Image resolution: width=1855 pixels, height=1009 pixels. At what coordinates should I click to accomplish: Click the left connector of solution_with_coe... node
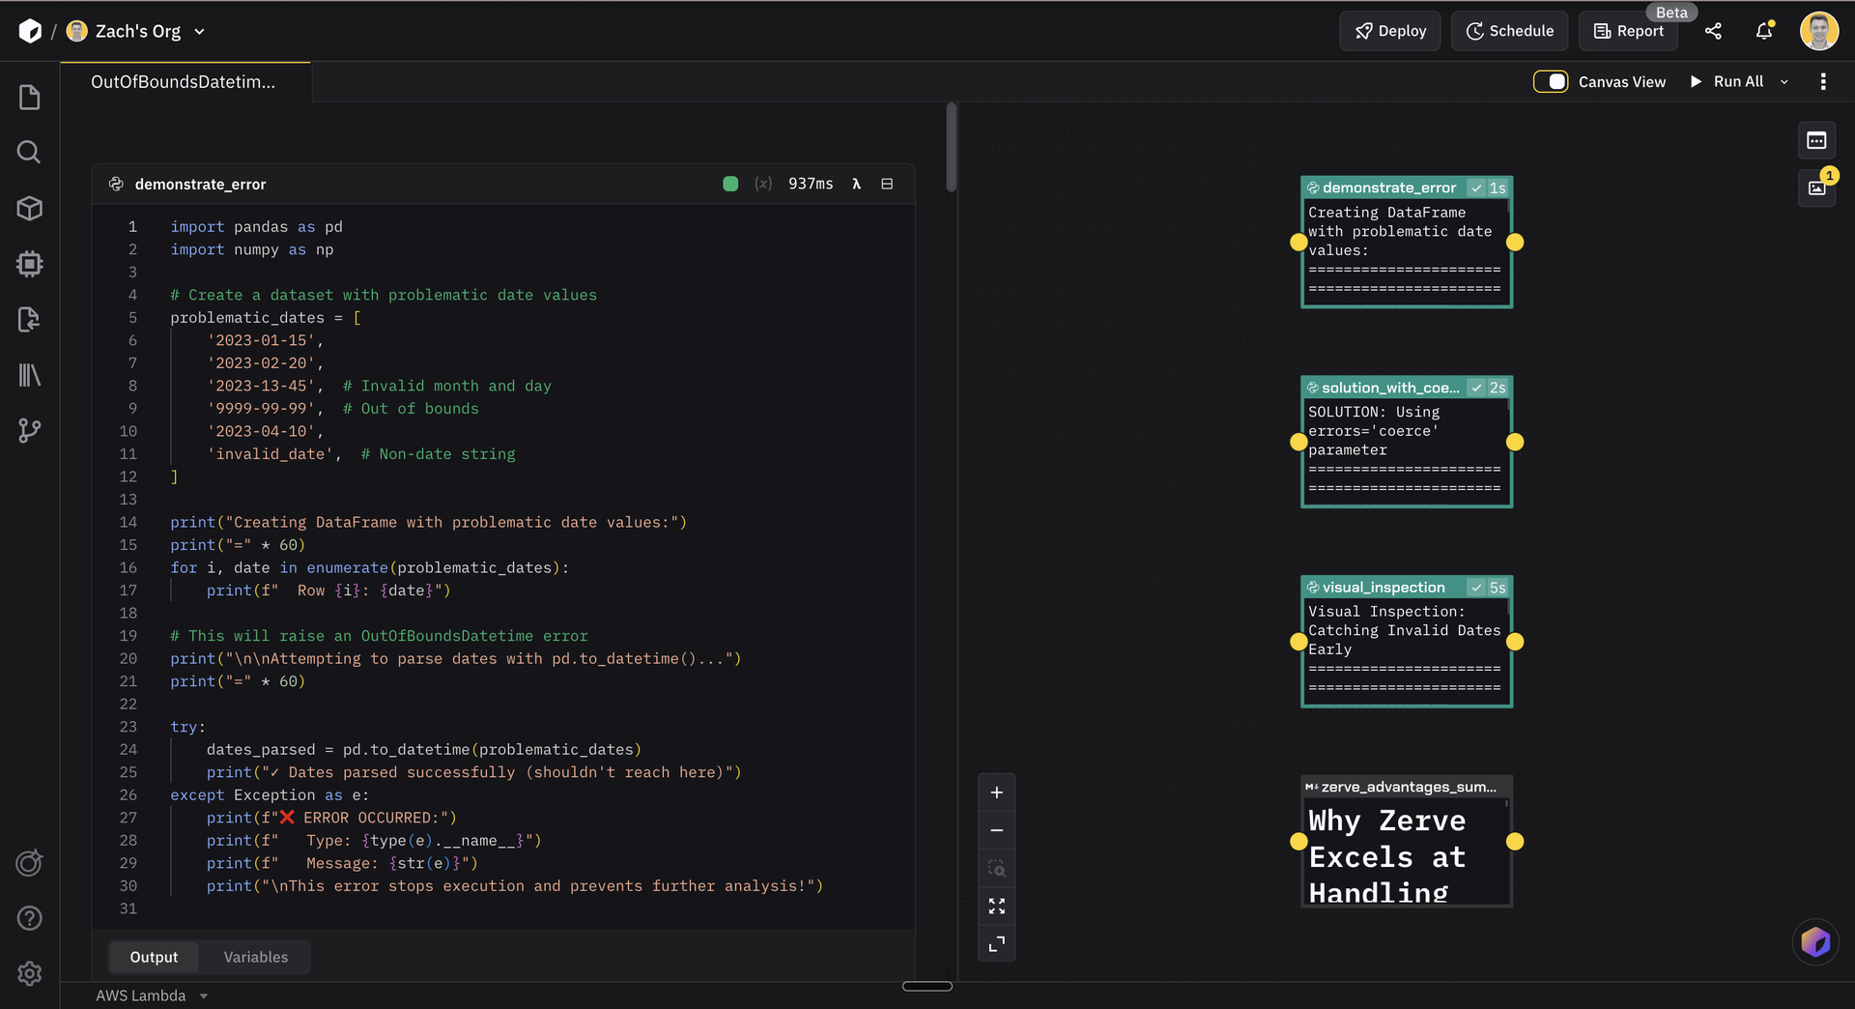pyautogui.click(x=1298, y=442)
